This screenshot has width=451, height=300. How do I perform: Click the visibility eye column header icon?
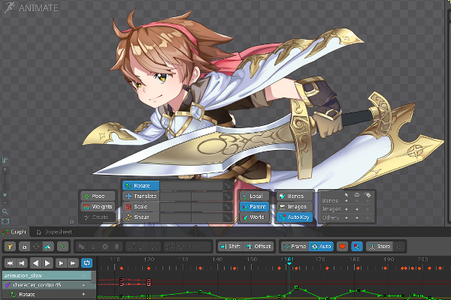click(x=357, y=195)
